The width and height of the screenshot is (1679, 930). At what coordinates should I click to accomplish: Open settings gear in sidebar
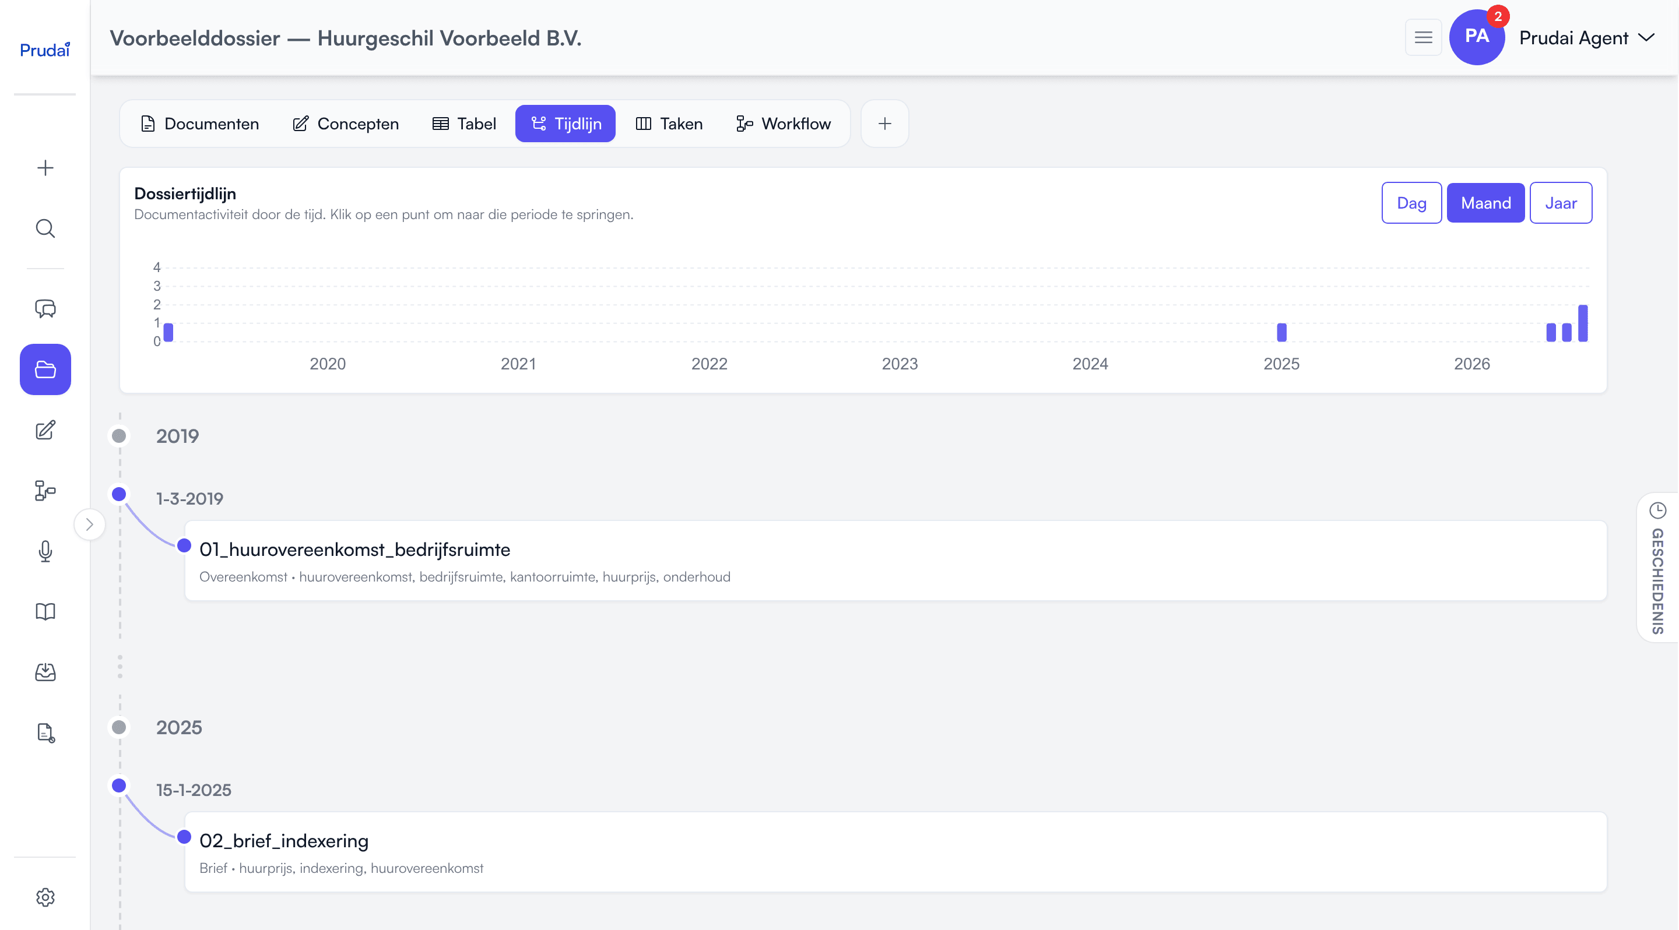45,897
